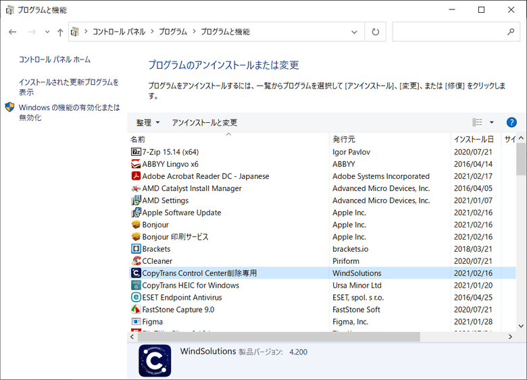527x380 pixels.
Task: Go up one level with up arrow
Action: [x=60, y=32]
